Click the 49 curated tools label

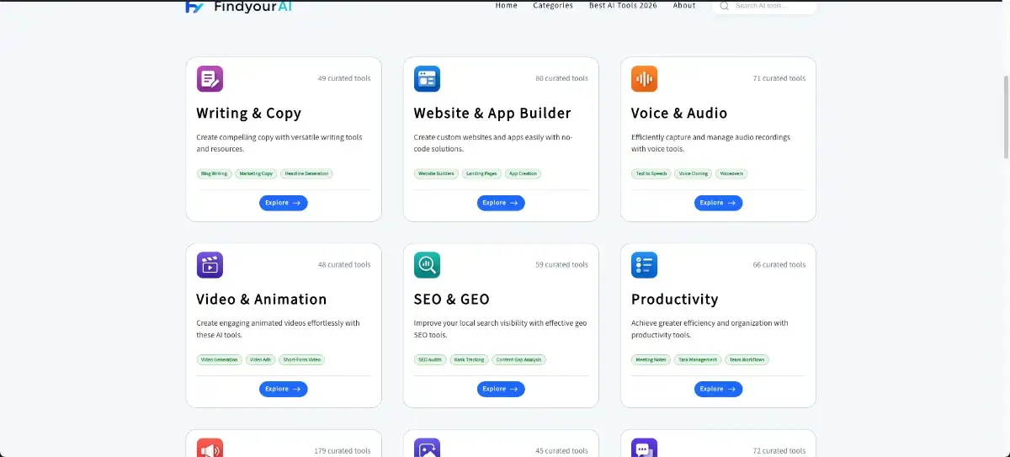coord(344,78)
